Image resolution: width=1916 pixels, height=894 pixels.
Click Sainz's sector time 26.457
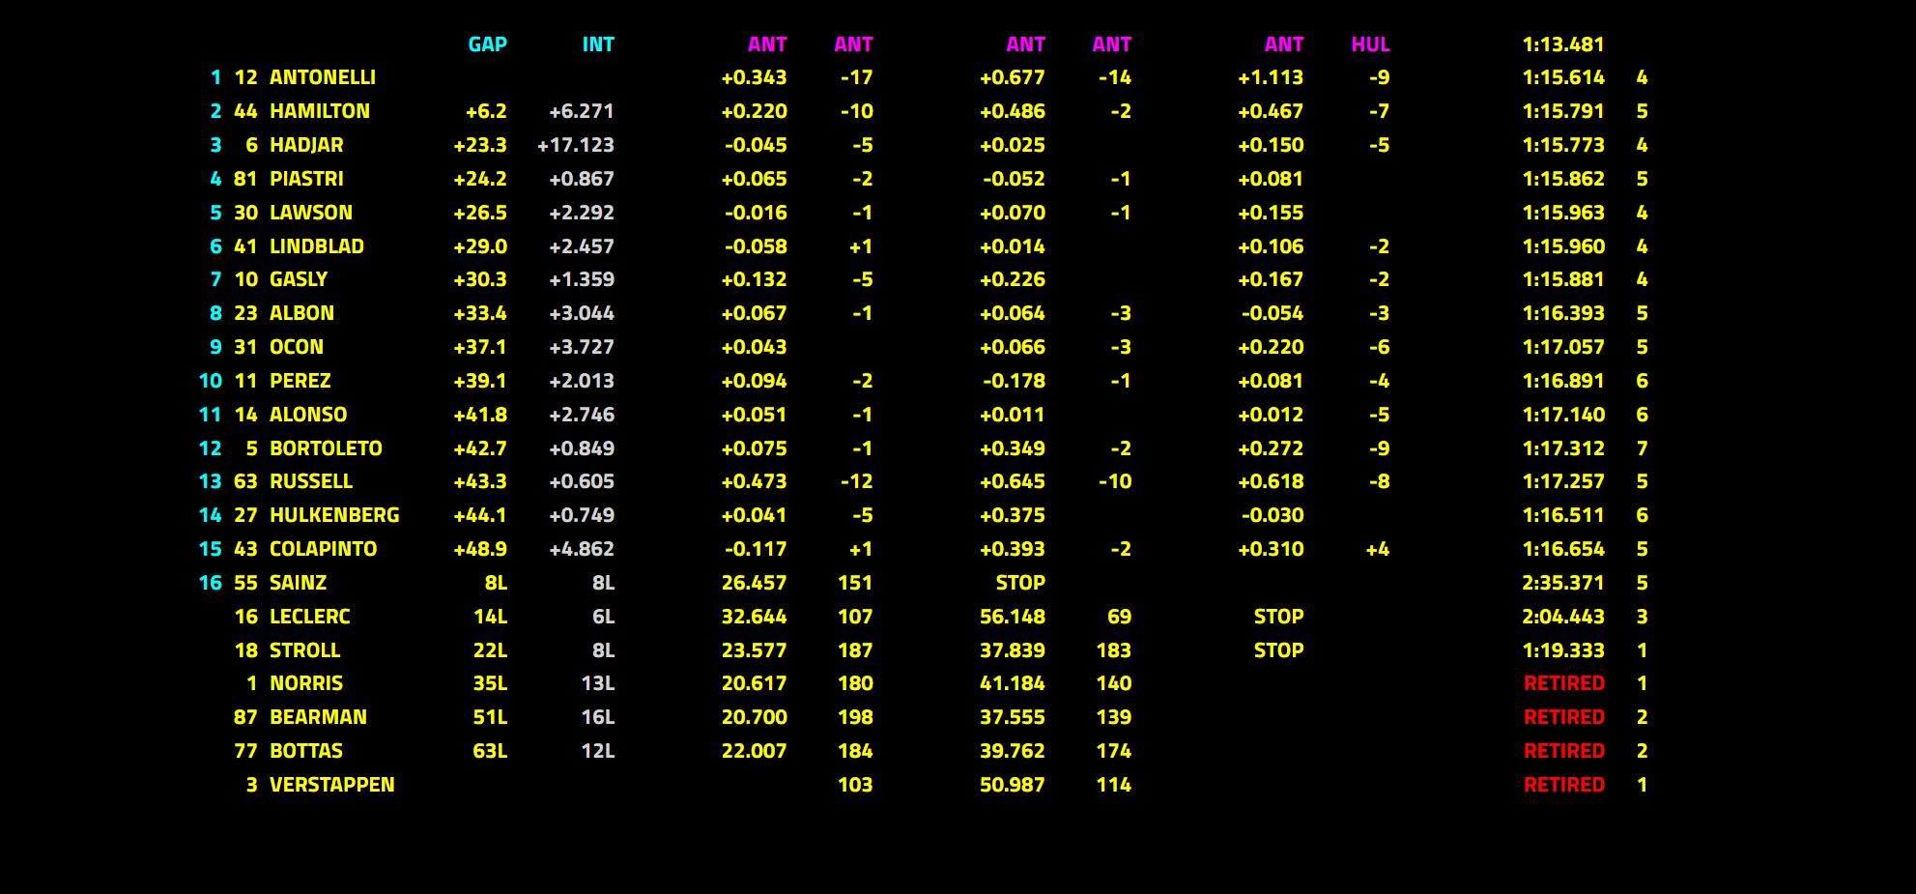754,583
